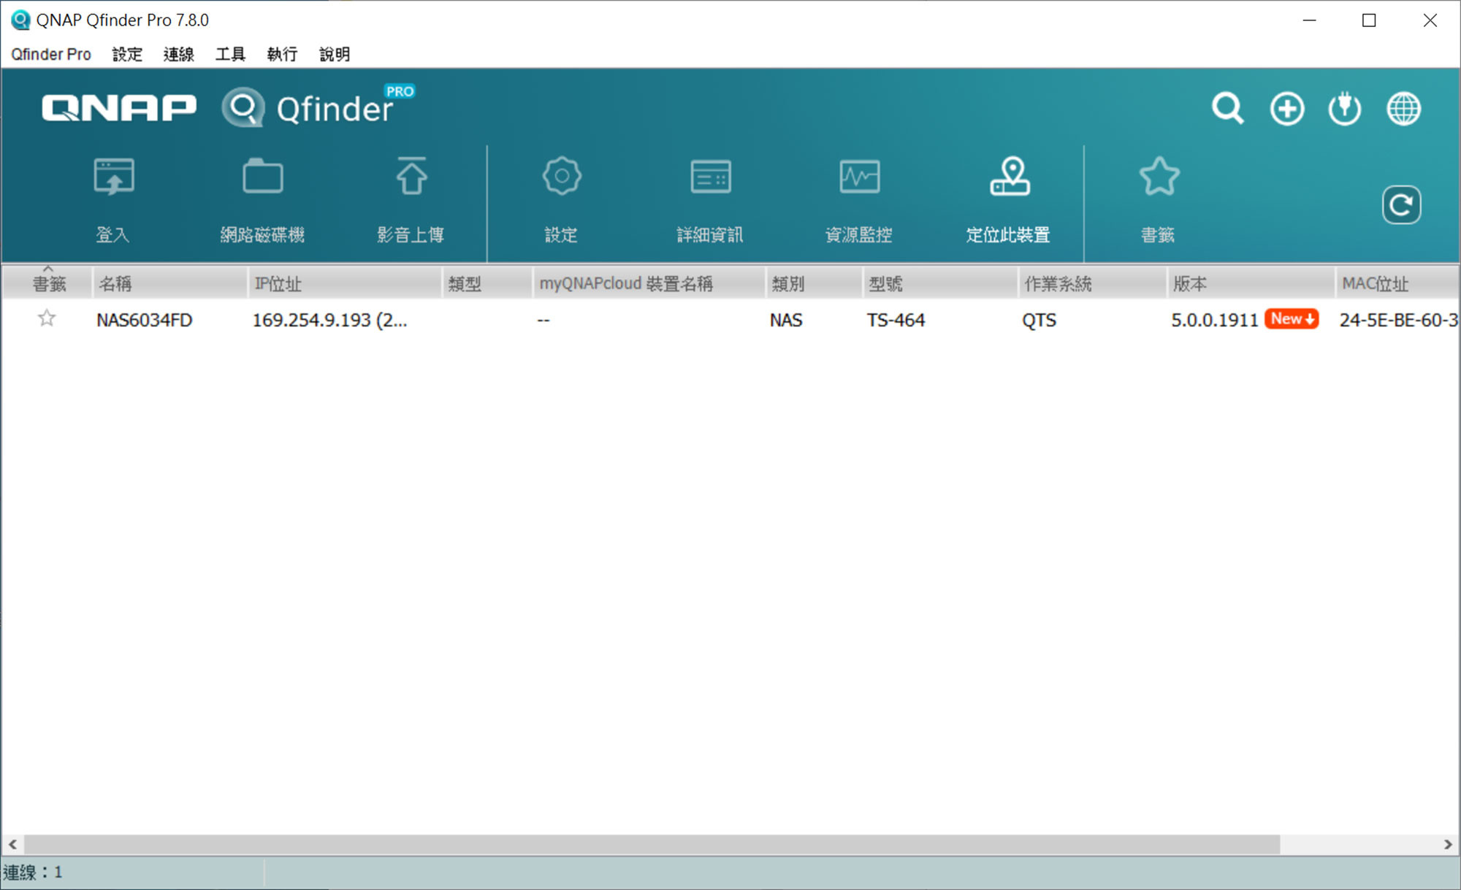Viewport: 1461px width, 890px height.
Task: Click the Qfinder Pro title bar app icon
Action: (20, 20)
